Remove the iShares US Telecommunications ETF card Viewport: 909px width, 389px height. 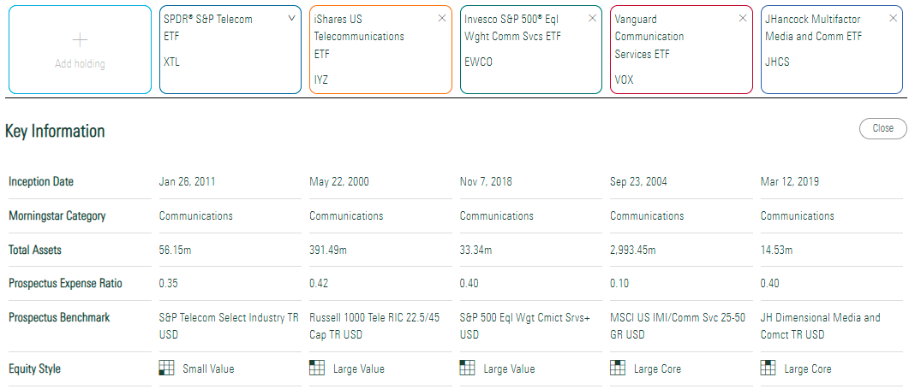click(442, 18)
